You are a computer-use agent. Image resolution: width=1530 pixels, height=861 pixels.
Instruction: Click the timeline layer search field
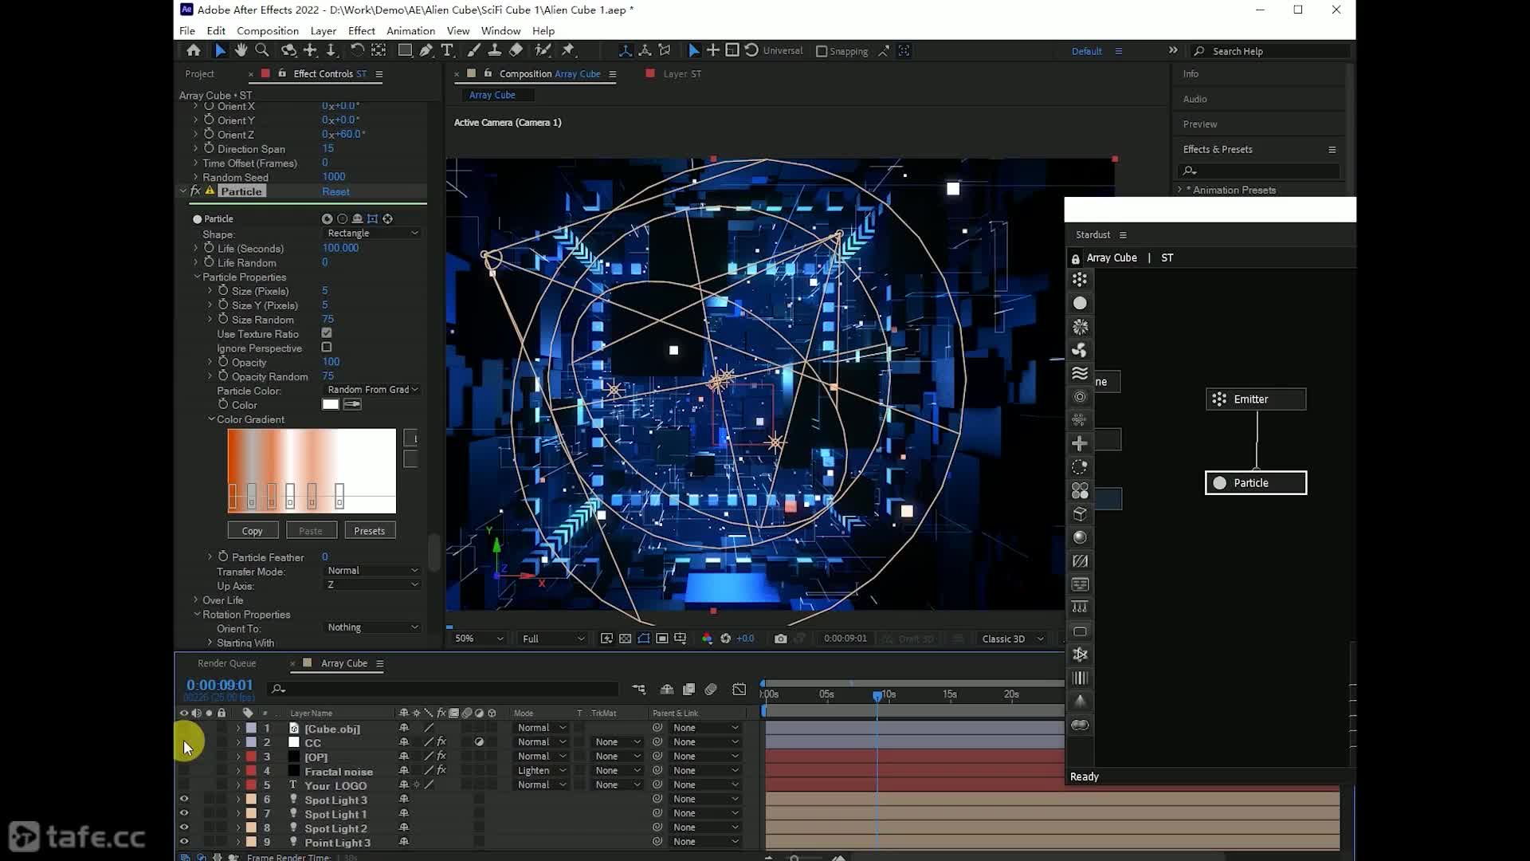click(x=444, y=689)
